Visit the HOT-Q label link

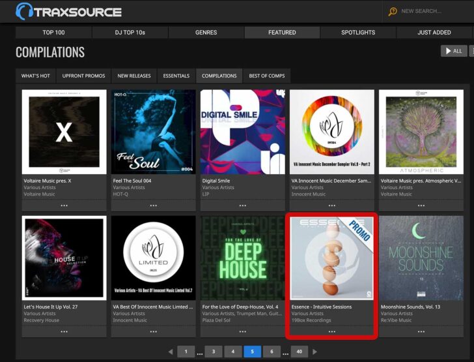[120, 194]
